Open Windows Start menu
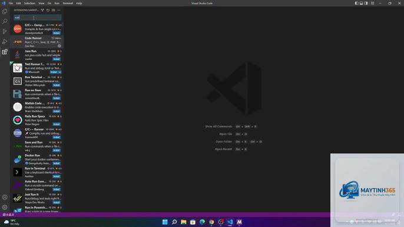Viewport: 404px width, 227px height. tap(165, 222)
